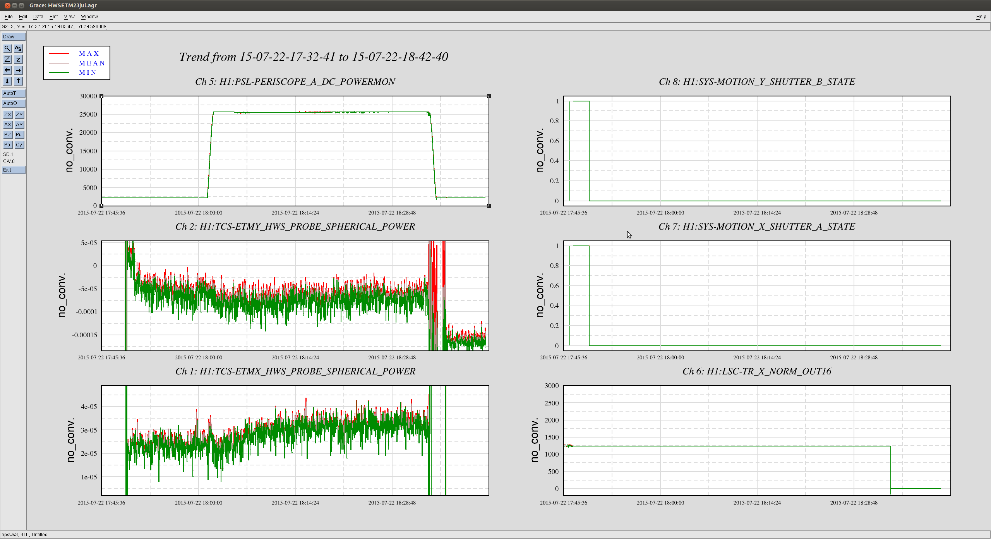Click the Po toolbar button
Viewport: 991px width, 539px height.
[7, 145]
